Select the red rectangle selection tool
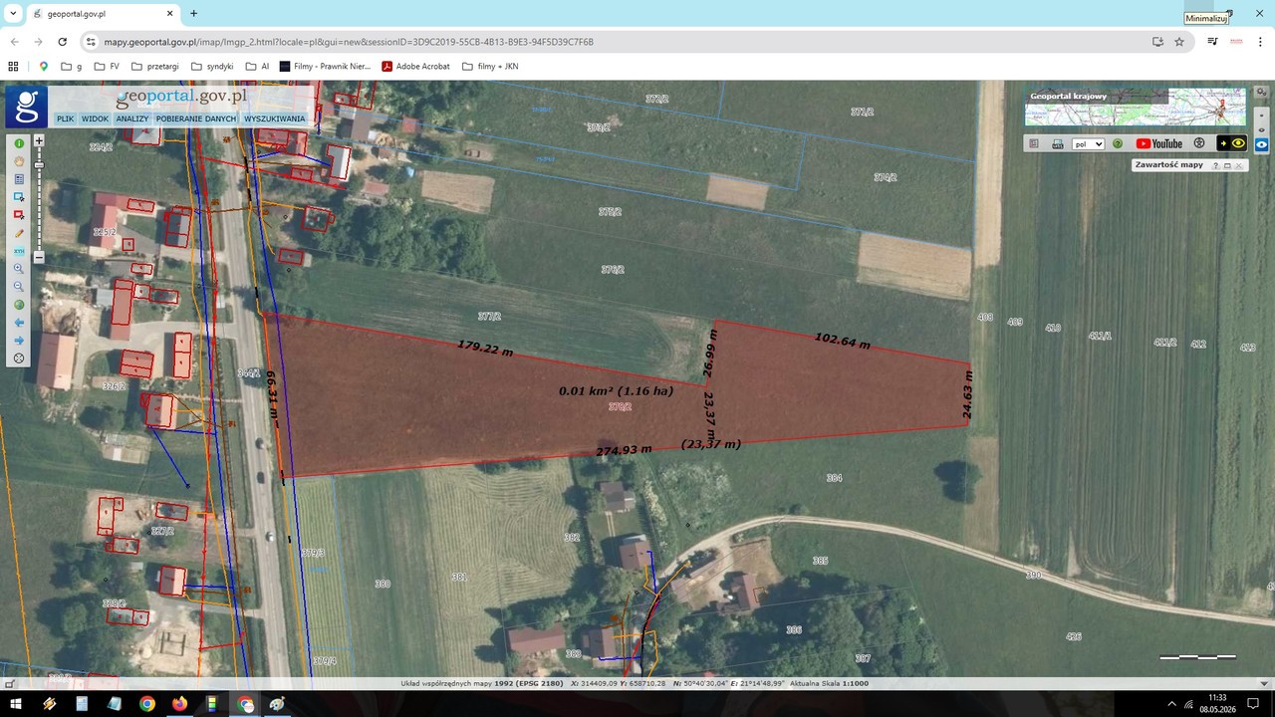Screen dimensions: 1275x717 tap(19, 215)
